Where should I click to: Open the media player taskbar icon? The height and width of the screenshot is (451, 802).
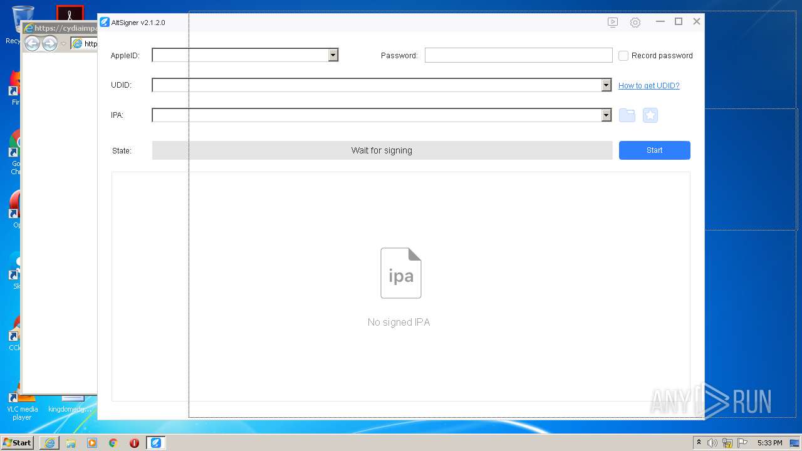[x=92, y=443]
